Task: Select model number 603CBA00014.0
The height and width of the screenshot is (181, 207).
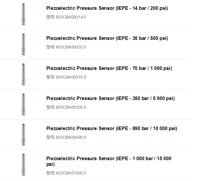Action: point(71,17)
